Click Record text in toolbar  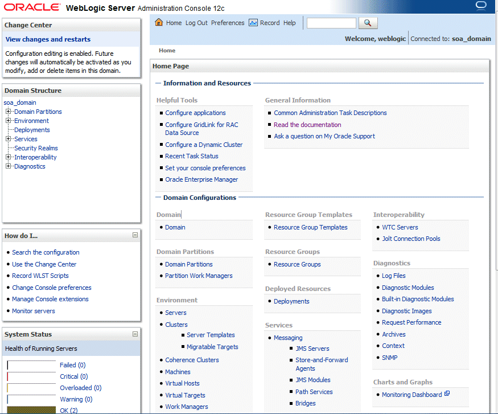click(270, 23)
